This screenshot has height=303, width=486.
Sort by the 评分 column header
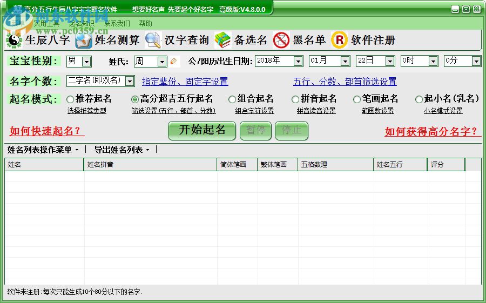(x=447, y=165)
